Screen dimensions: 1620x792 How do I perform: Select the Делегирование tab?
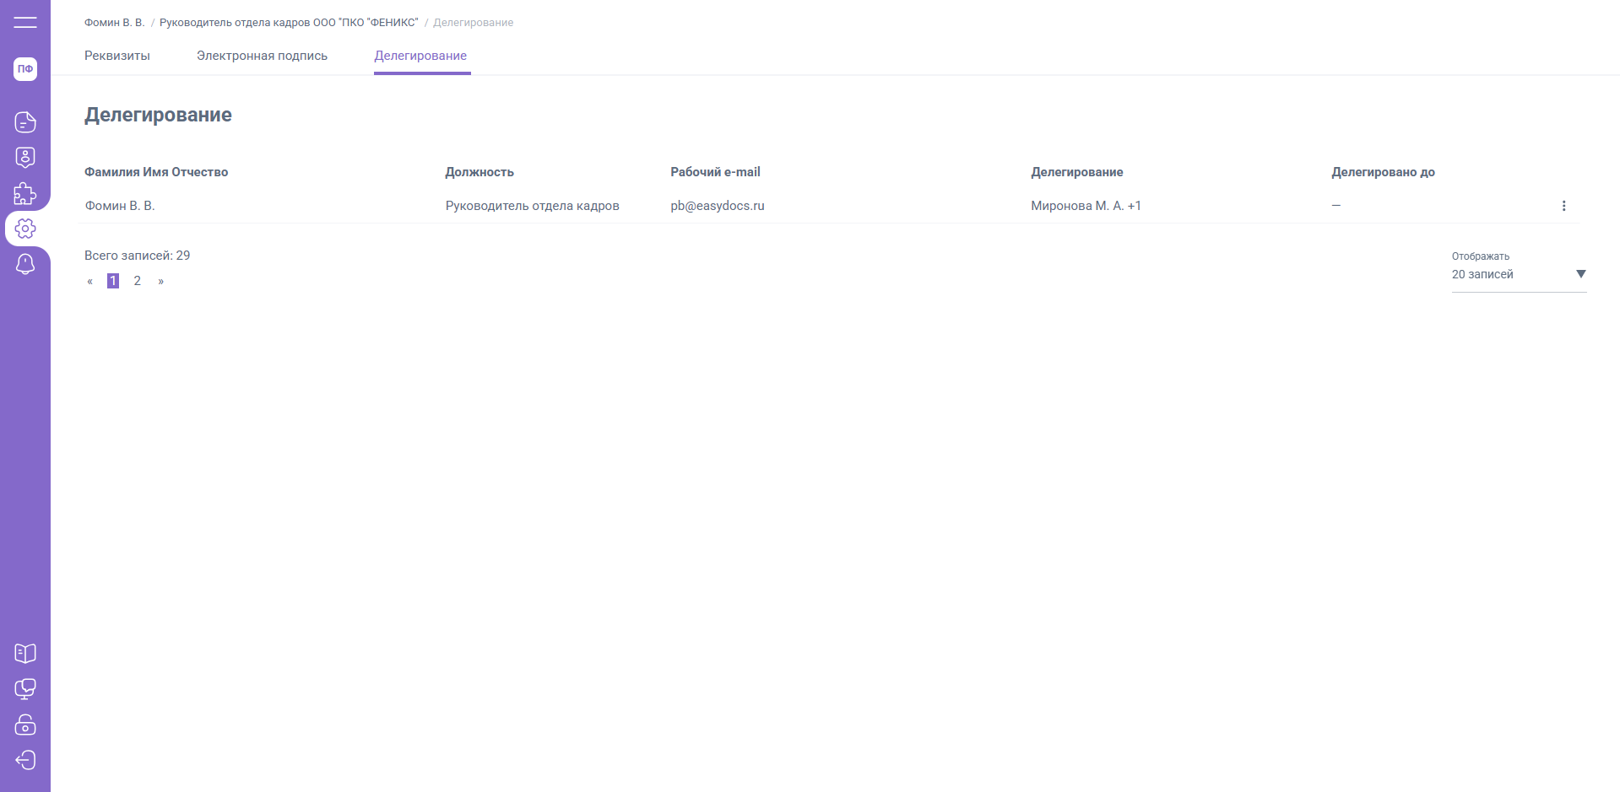click(420, 56)
